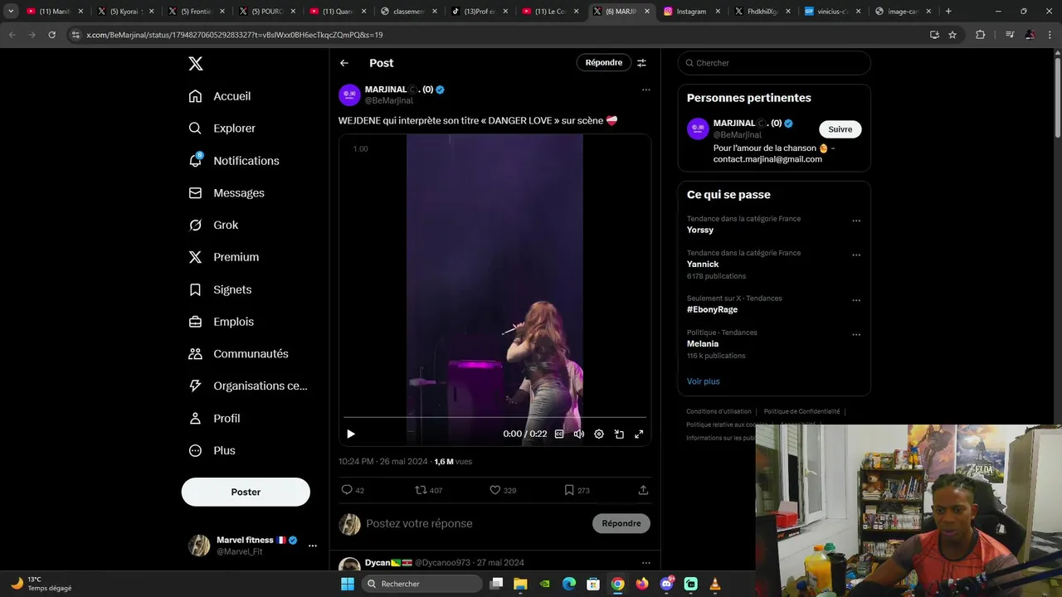The width and height of the screenshot is (1062, 597).
Task: Open weather widget showing 13°C
Action: (x=41, y=584)
